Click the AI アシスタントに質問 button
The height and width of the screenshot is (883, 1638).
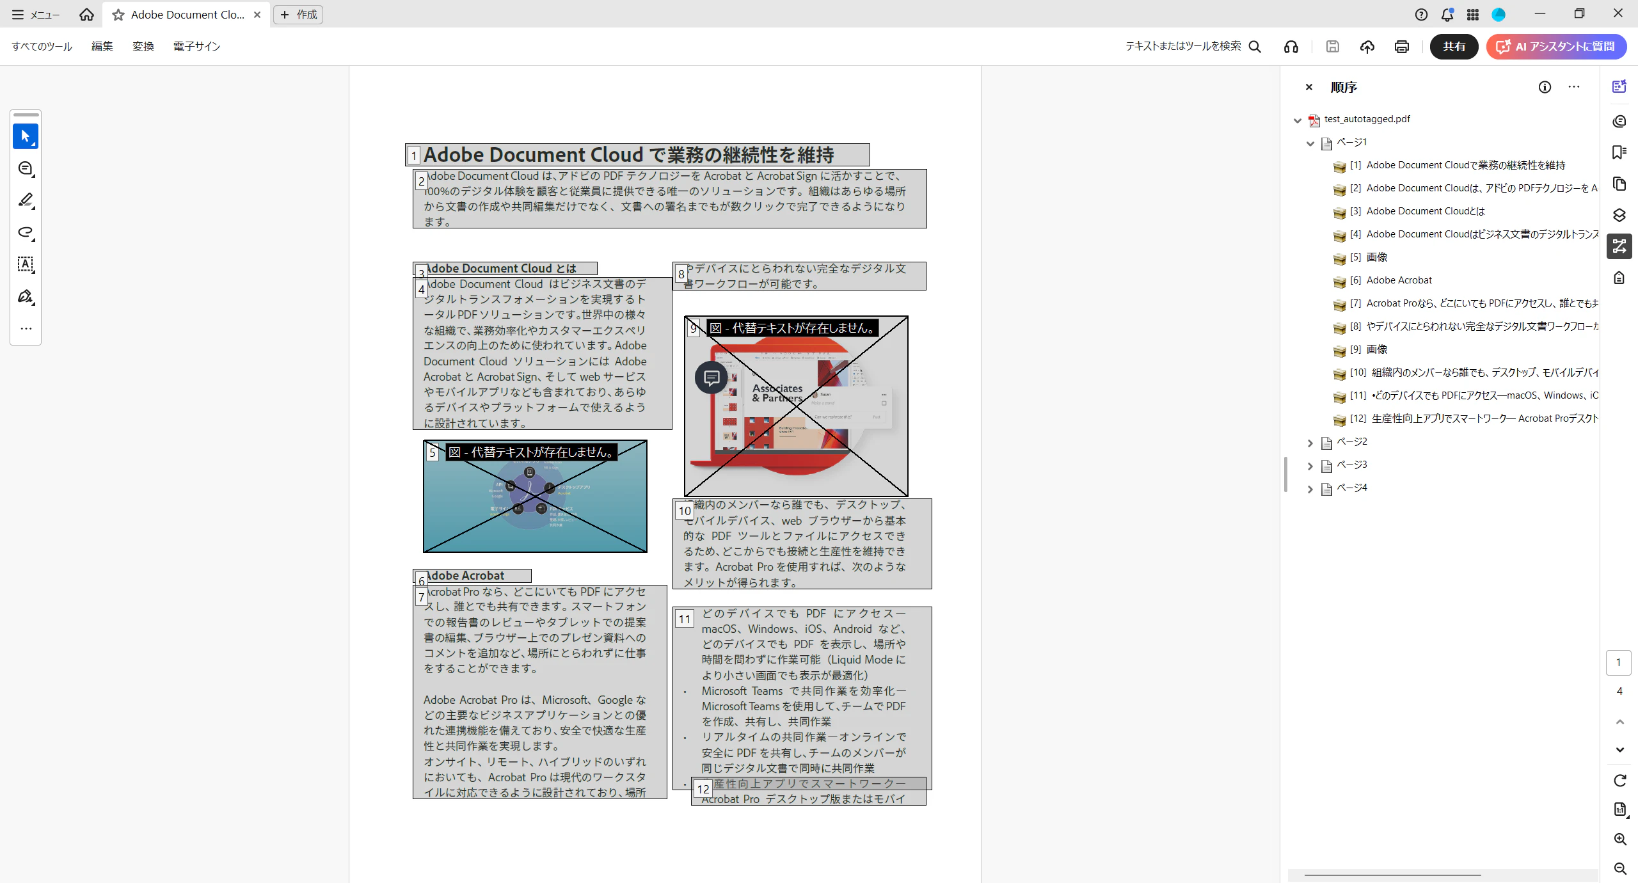pyautogui.click(x=1556, y=46)
